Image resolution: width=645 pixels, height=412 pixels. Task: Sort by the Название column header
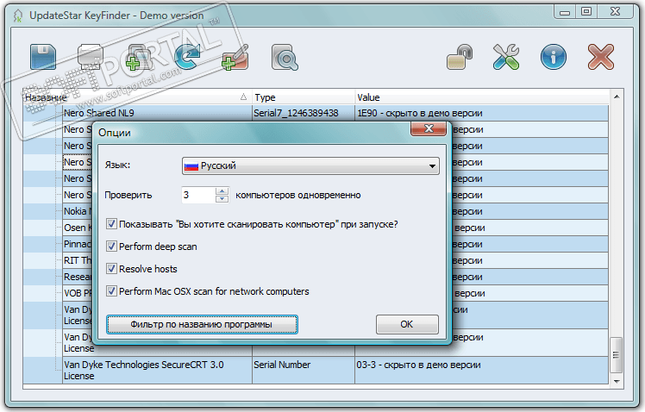137,97
